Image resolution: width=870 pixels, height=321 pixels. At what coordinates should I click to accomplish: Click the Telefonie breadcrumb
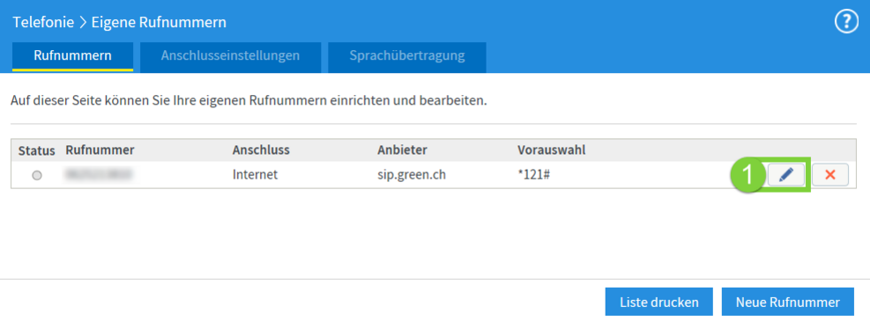click(x=43, y=23)
